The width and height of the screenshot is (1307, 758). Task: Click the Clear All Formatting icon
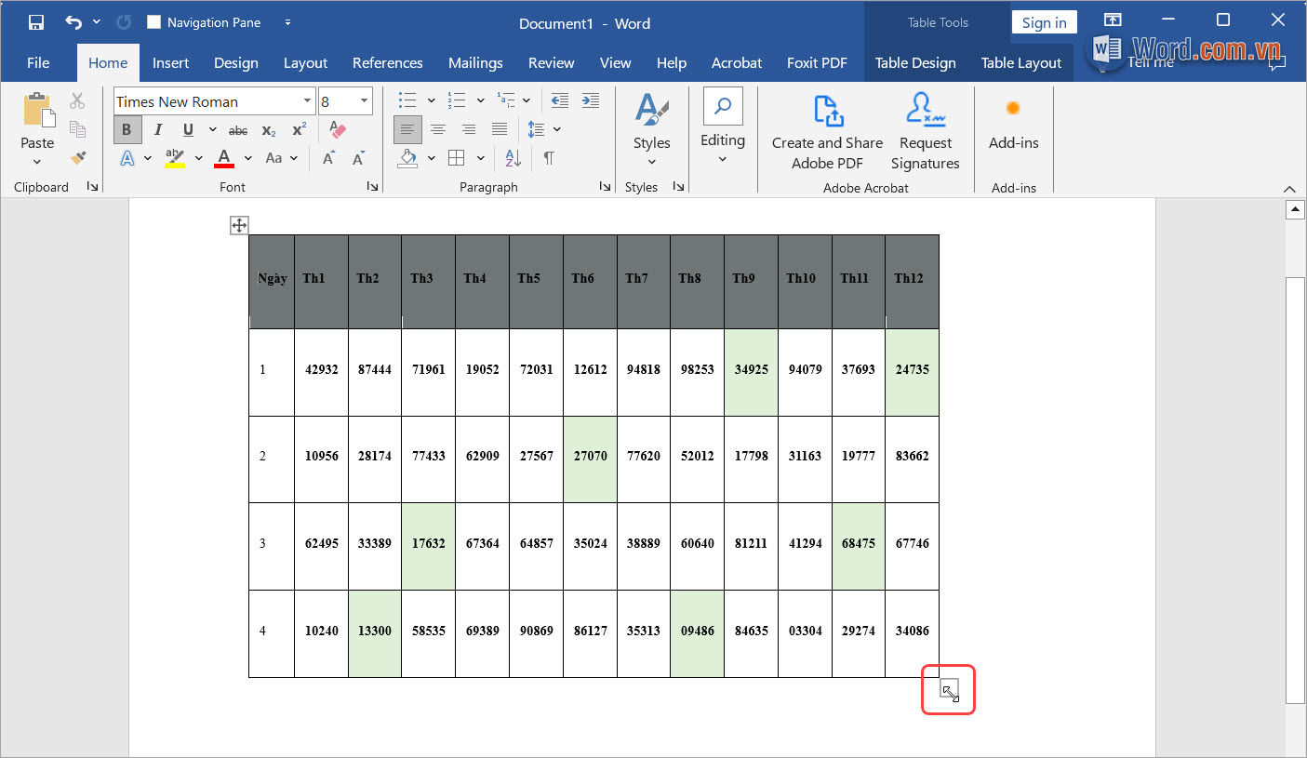[x=338, y=129]
